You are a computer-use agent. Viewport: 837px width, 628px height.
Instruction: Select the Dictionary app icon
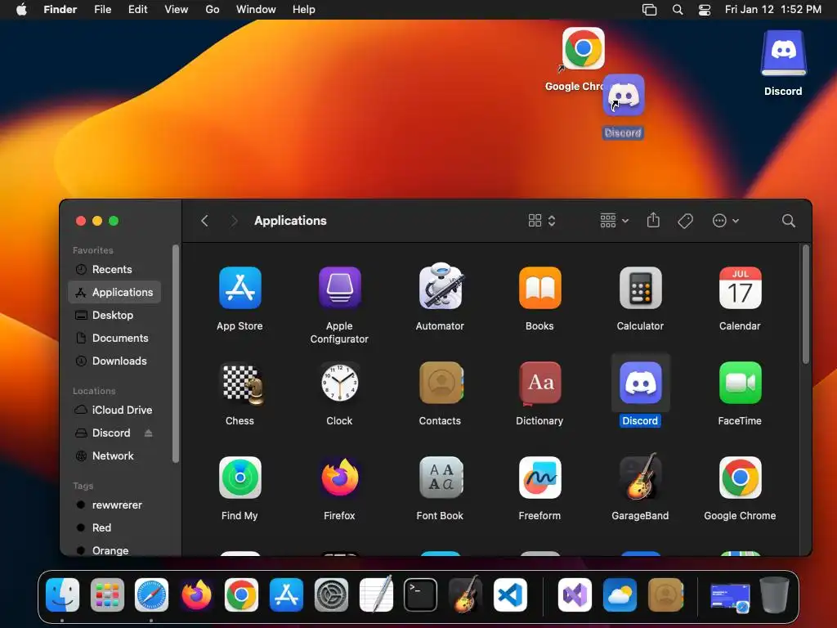(539, 383)
